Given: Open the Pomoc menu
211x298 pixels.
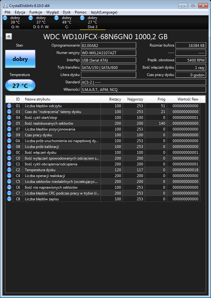Looking at the screenshot, I should [80, 12].
